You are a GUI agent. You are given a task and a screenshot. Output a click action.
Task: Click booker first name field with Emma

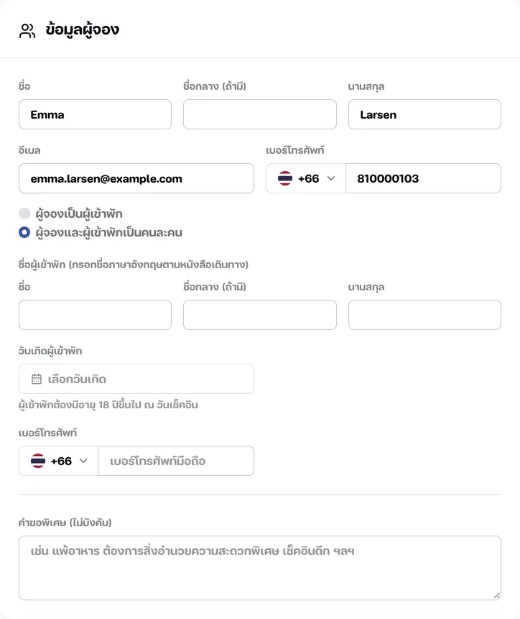click(95, 114)
